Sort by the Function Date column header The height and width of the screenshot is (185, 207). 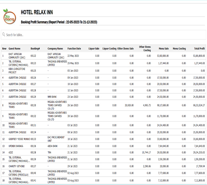click(74, 49)
